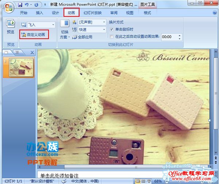The width and height of the screenshot is (219, 184).
Task: Click horizontal scrollbar left arrow
Action: click(40, 167)
